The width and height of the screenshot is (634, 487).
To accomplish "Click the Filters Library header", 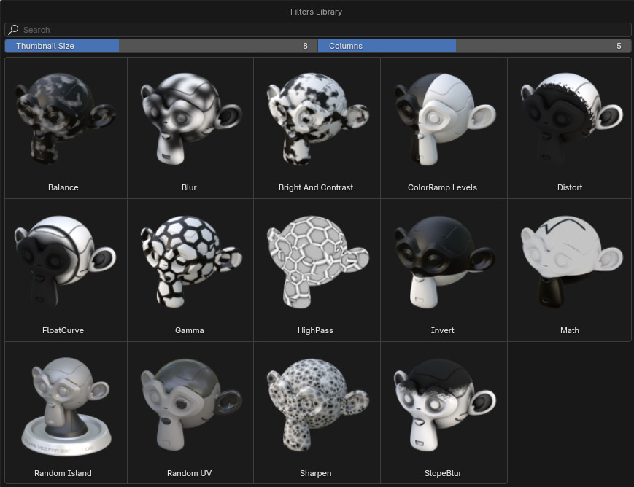I will coord(316,11).
